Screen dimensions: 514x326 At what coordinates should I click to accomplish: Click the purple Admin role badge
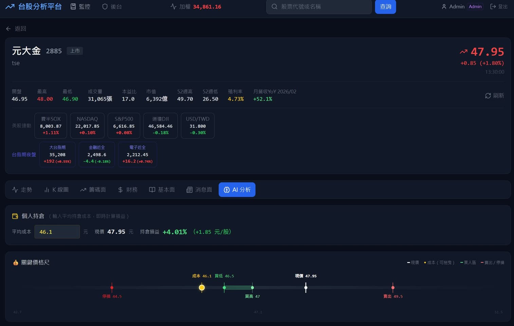tap(475, 6)
